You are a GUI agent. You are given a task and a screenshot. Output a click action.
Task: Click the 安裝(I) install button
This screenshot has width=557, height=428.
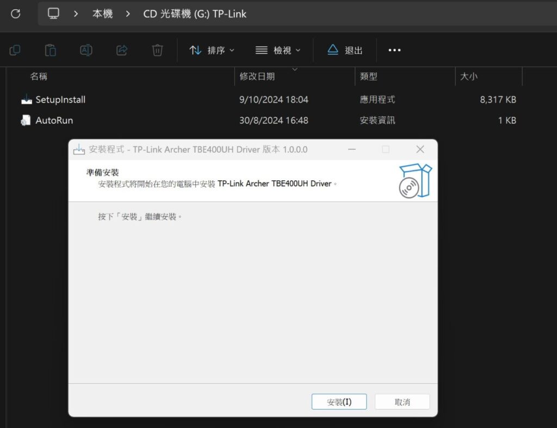tap(339, 402)
